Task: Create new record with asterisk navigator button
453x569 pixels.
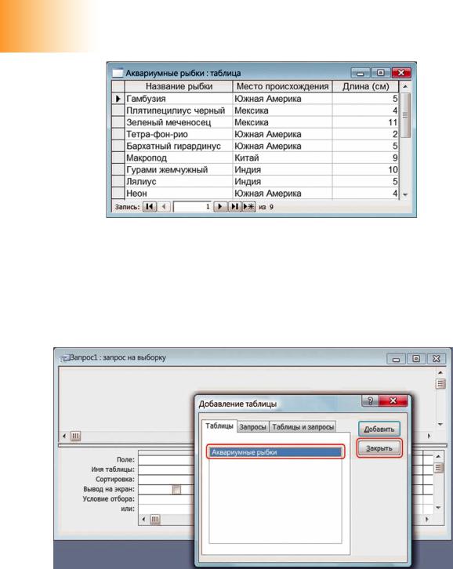Action: pos(248,207)
